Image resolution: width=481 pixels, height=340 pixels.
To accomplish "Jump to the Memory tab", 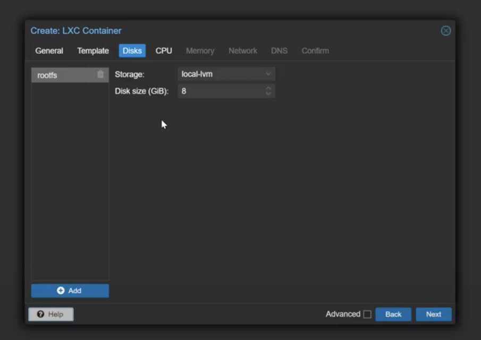I will (x=200, y=51).
